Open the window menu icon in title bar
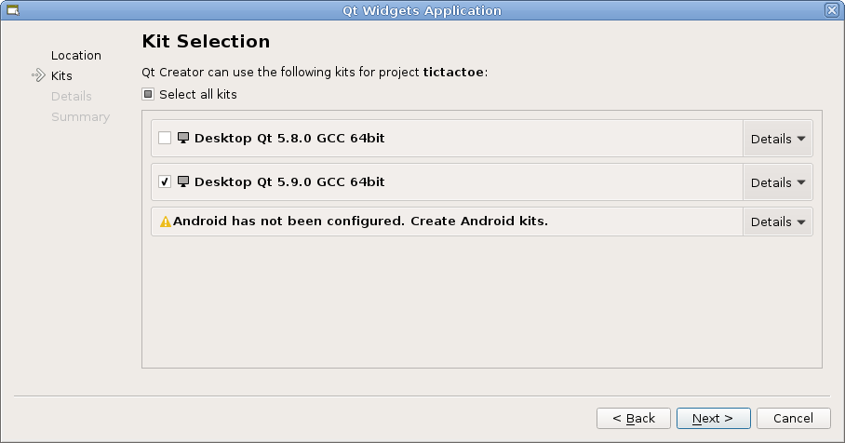The width and height of the screenshot is (845, 443). 14,10
